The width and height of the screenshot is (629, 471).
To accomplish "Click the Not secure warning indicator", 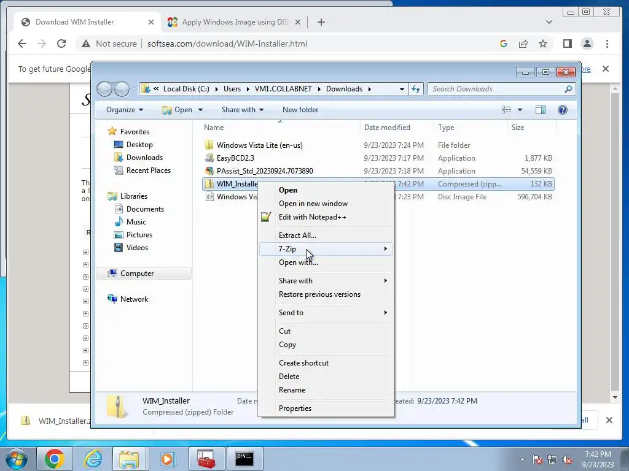I will [109, 44].
